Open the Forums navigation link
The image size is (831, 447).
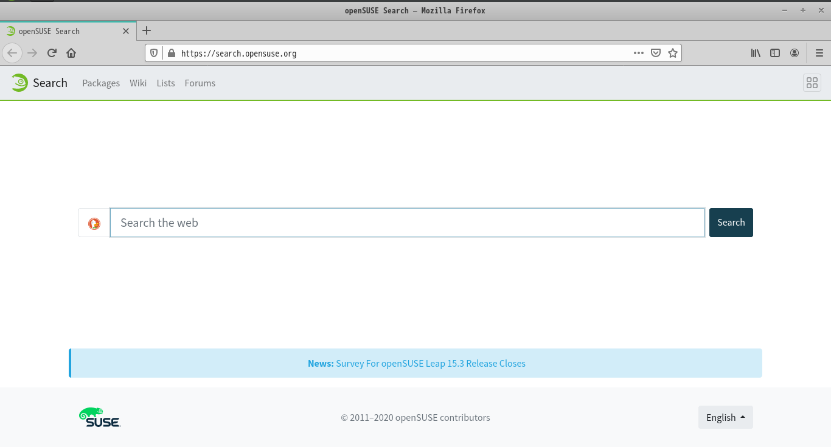200,83
